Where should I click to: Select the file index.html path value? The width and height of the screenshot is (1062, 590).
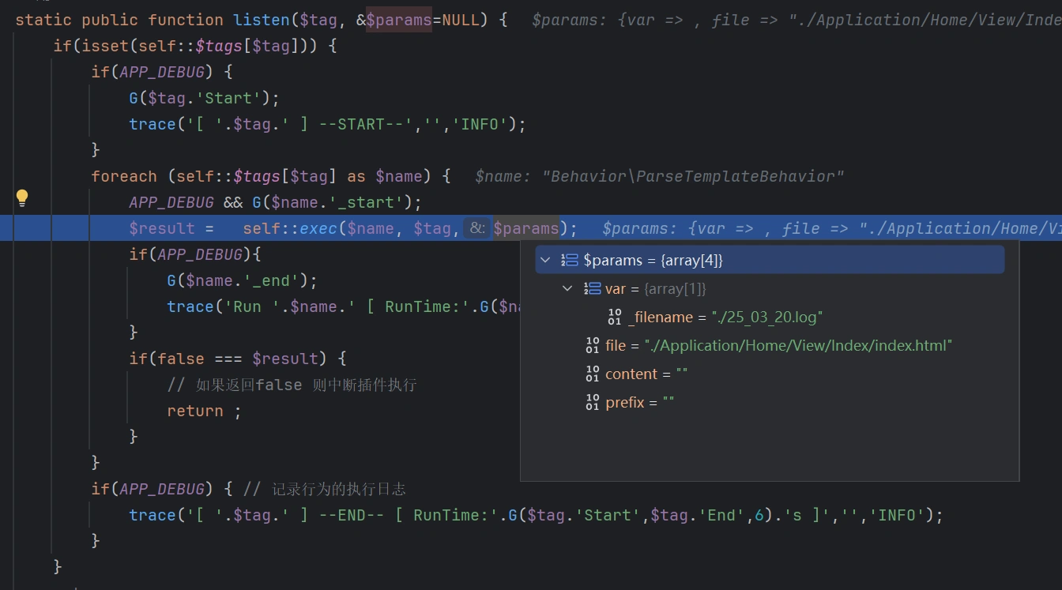coord(798,345)
